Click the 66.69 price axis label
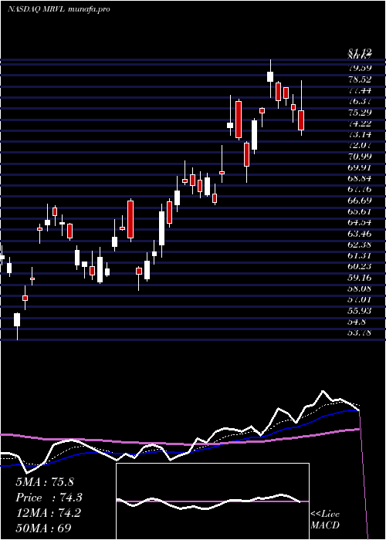Viewport: 386px width, 540px height. point(360,201)
